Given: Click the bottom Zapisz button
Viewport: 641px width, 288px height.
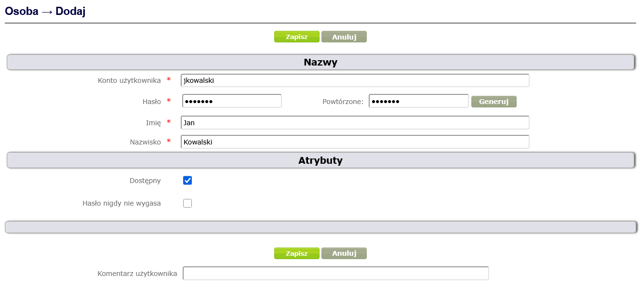Looking at the screenshot, I should [296, 253].
